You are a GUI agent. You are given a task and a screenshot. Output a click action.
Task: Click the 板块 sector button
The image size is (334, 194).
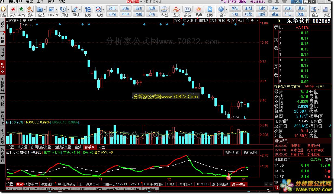click(x=235, y=8)
